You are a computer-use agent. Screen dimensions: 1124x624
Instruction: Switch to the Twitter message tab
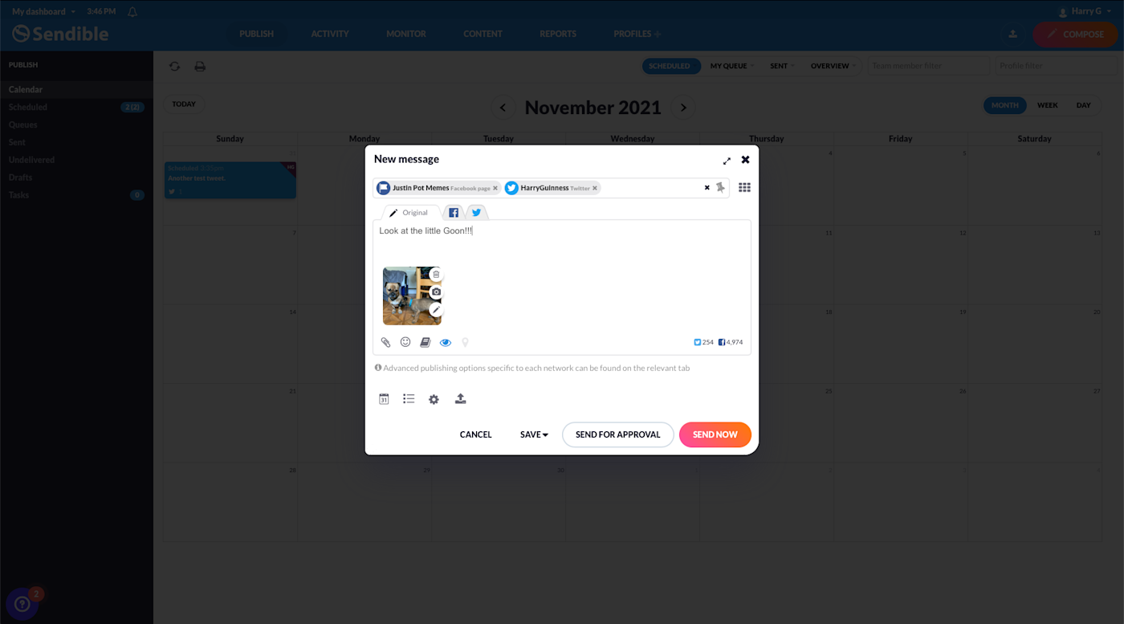tap(476, 213)
